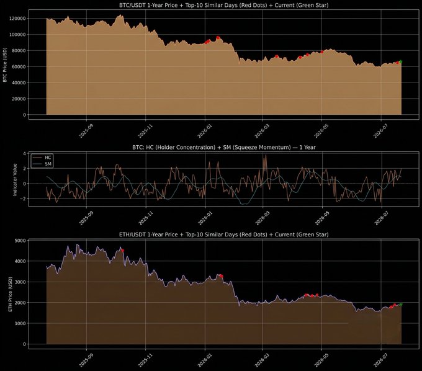Viewport: 422px width, 371px height.
Task: Click the BTC Price (USD) axis label
Action: click(x=5, y=65)
